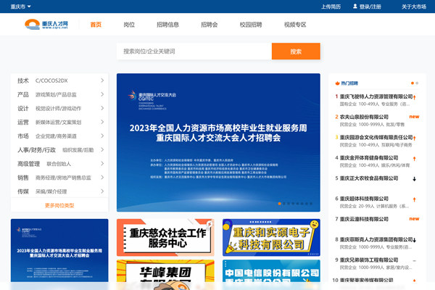The width and height of the screenshot is (435, 290).
Task: Click the user icon beside 登录/注册
Action: point(355,6)
